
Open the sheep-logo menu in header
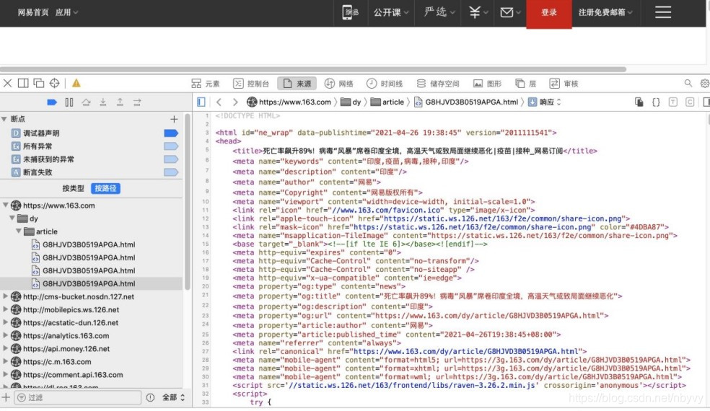(x=477, y=12)
